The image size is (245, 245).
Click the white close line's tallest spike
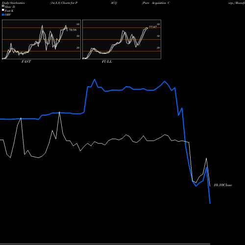pyautogui.click(x=59, y=112)
